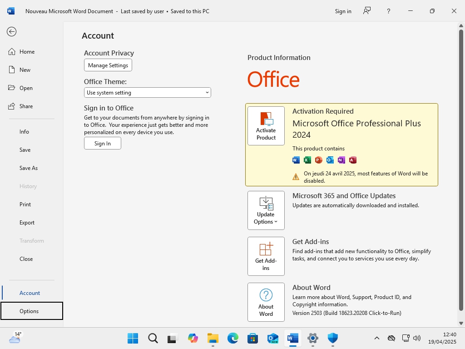Expand the Office Theme dropdown

(x=148, y=93)
